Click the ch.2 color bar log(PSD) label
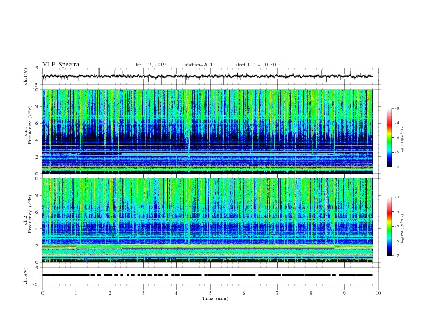 point(403,228)
